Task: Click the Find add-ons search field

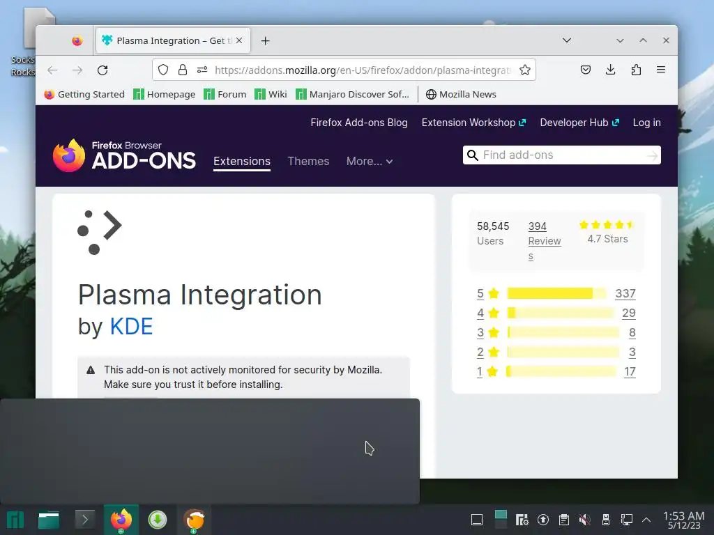Action: (x=563, y=155)
